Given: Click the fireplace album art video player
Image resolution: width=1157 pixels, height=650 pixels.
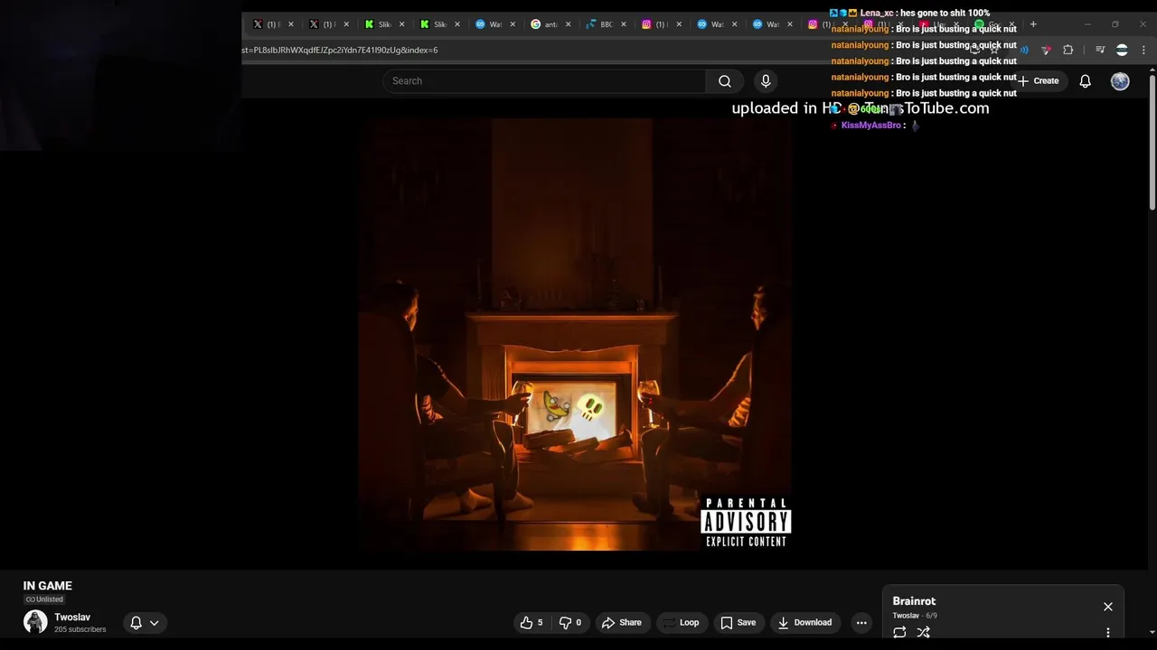Looking at the screenshot, I should pos(575,334).
